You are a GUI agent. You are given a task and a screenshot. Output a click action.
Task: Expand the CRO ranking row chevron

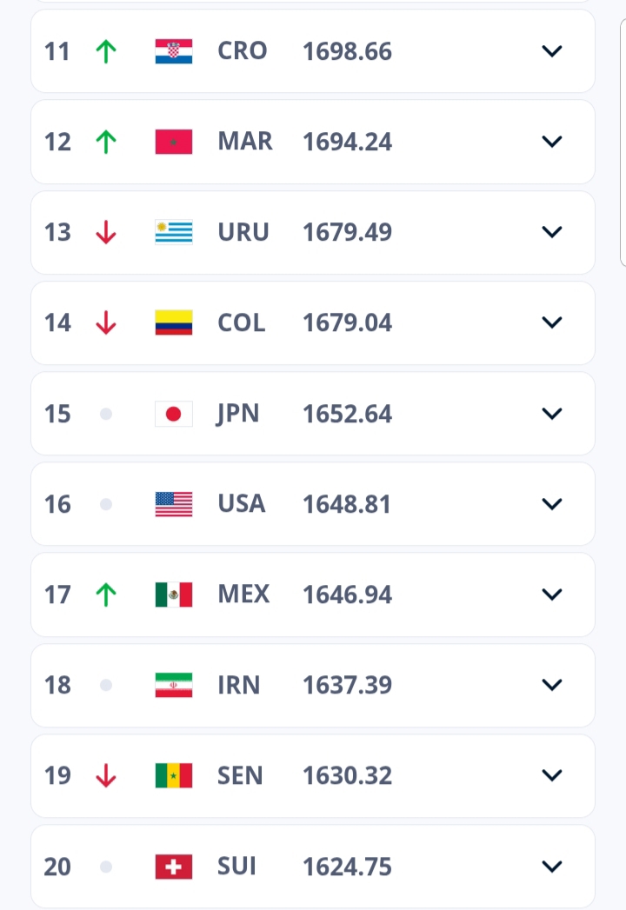point(552,51)
